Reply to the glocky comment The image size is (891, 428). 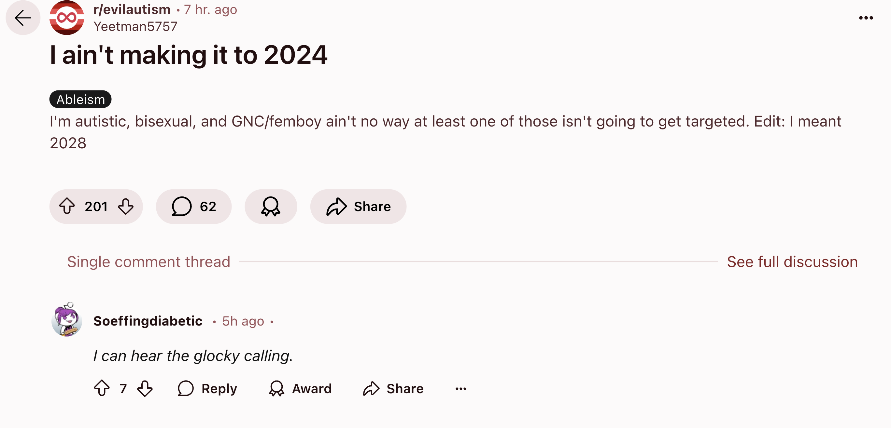tap(207, 388)
